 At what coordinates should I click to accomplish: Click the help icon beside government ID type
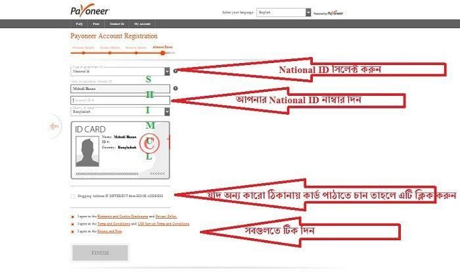pos(175,71)
